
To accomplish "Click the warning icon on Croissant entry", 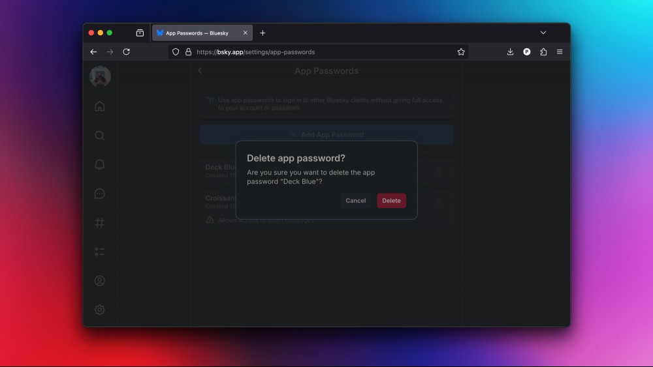I will [210, 220].
